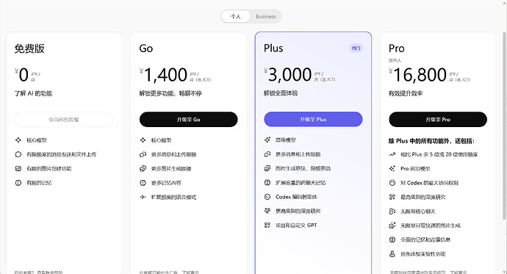Click the 抢先体验实验性功能 feature text
Viewport: 507px width, 274px height.
pyautogui.click(x=423, y=254)
